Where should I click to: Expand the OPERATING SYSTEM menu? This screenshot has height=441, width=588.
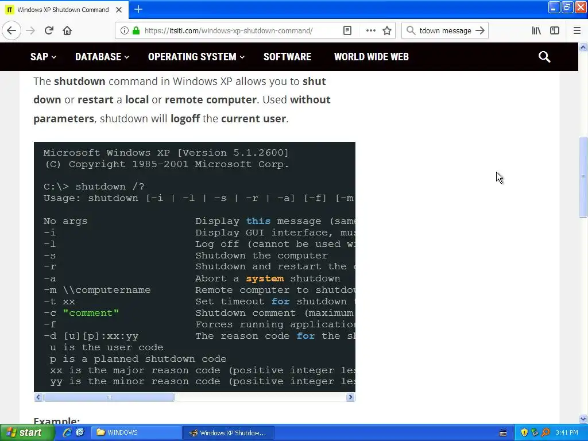(x=196, y=57)
